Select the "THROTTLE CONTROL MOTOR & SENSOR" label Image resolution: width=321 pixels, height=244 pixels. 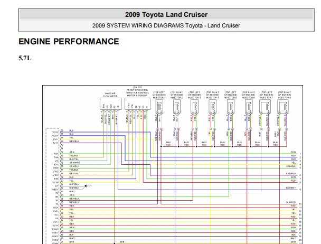(x=137, y=94)
